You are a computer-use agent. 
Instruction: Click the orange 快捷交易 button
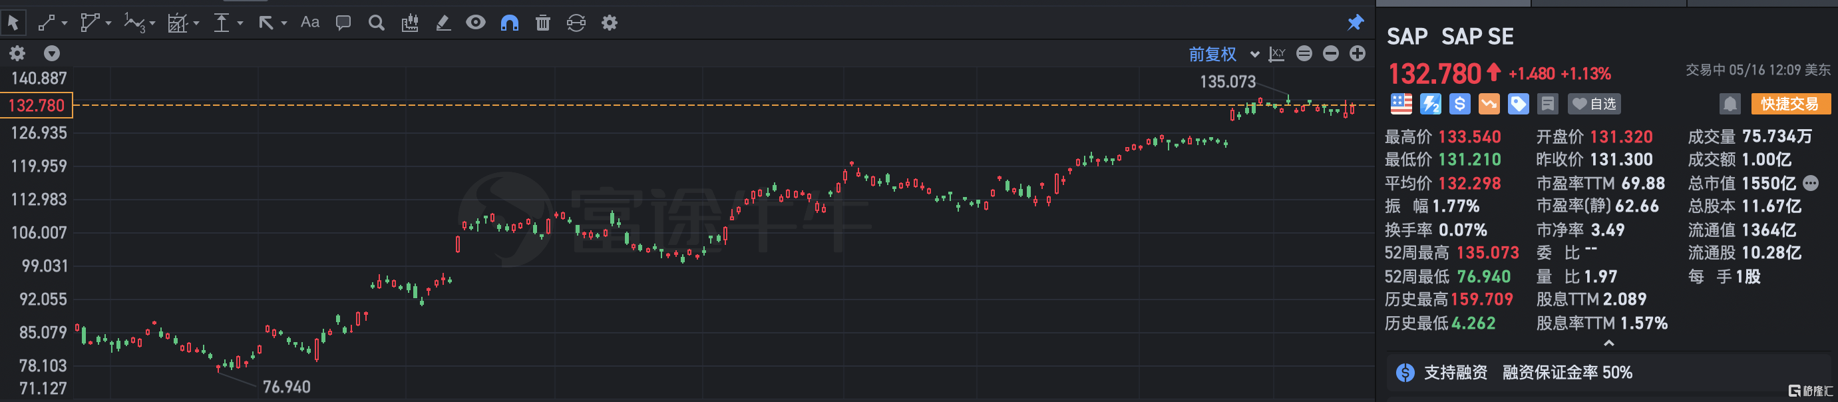[1790, 104]
